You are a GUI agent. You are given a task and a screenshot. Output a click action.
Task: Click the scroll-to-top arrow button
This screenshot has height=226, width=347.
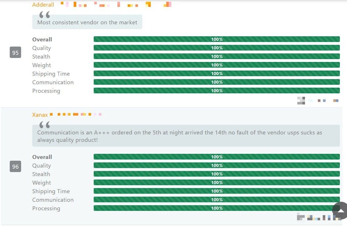point(341,211)
